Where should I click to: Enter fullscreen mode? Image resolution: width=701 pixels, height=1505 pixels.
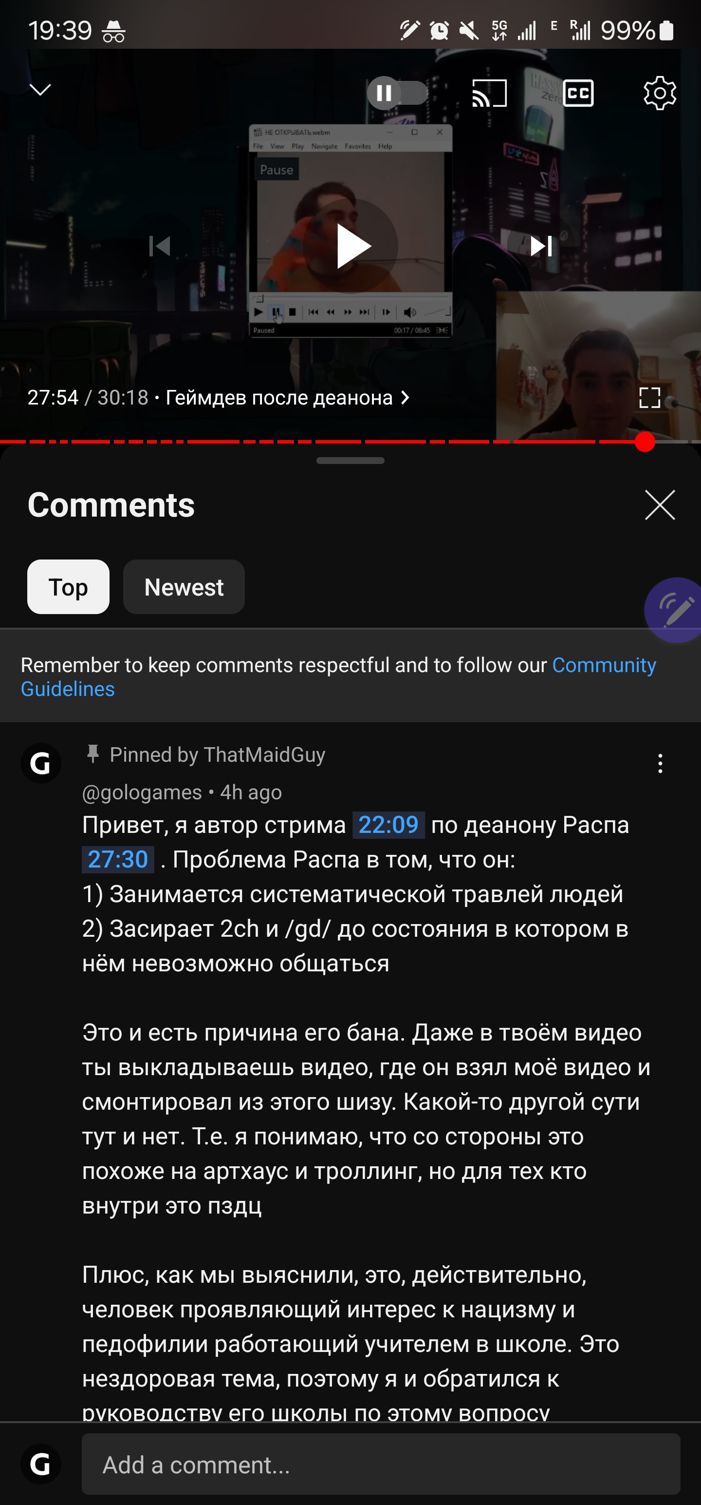click(649, 398)
